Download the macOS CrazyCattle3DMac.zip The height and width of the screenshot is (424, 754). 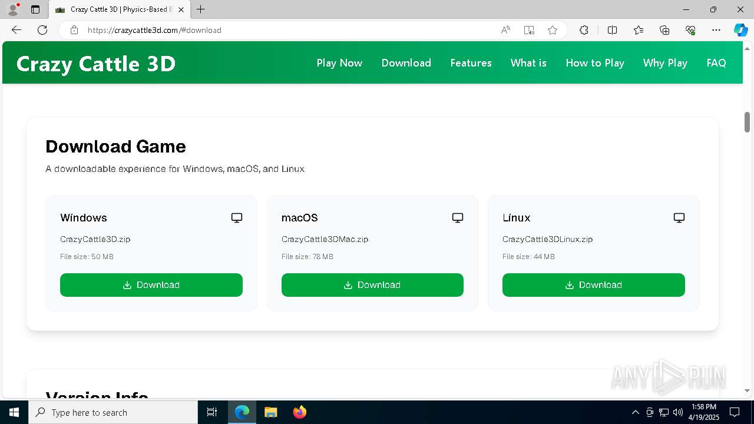[x=372, y=285]
